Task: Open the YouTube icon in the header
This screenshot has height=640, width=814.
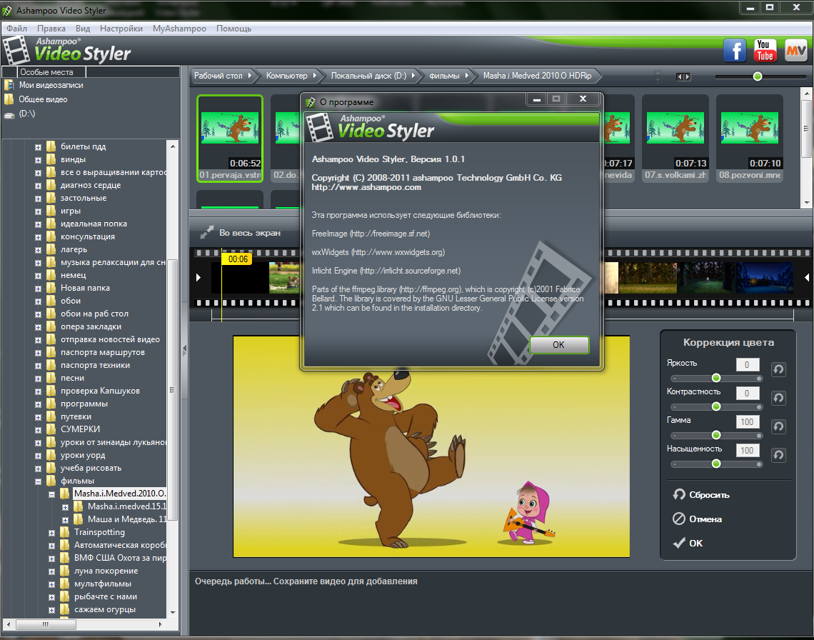Action: coord(765,51)
